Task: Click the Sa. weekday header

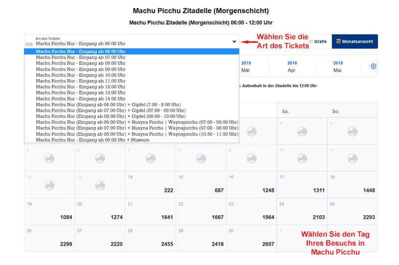Action: 285,111
